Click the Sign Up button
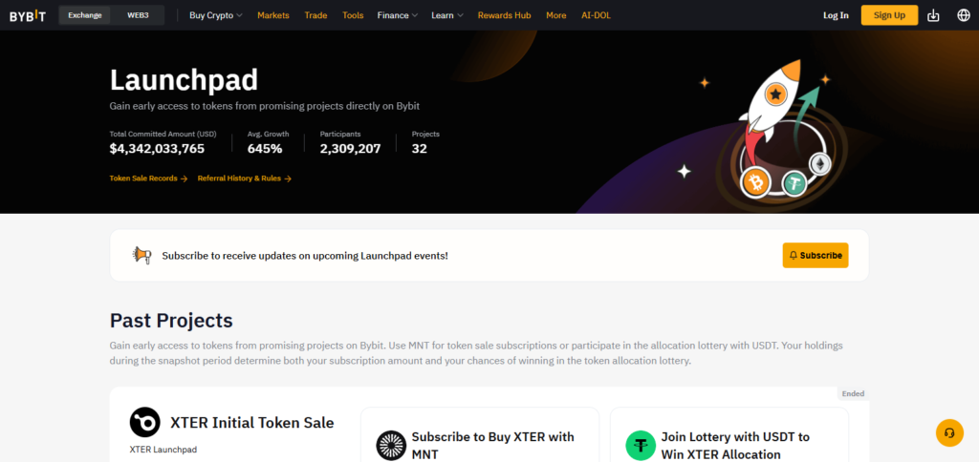This screenshot has height=462, width=979. pyautogui.click(x=889, y=15)
